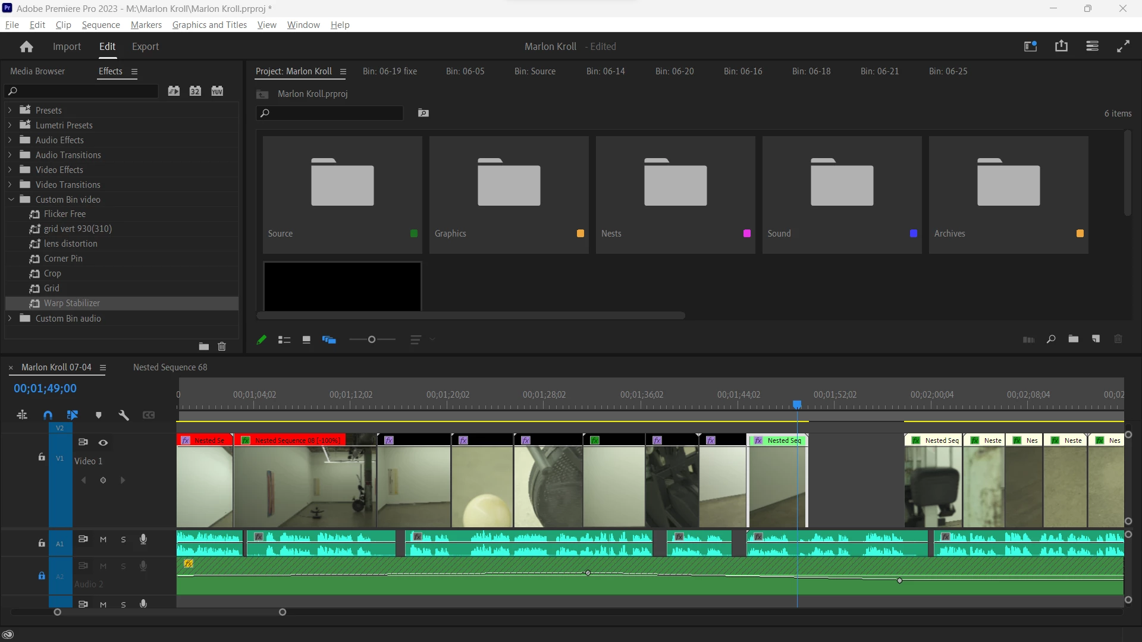Switch to Bin: 06-14 tab

(605, 71)
